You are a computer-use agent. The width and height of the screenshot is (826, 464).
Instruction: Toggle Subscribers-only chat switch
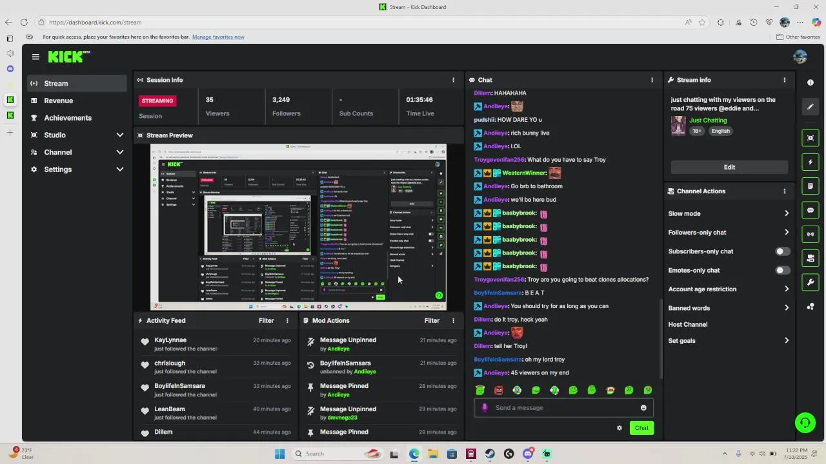click(782, 251)
